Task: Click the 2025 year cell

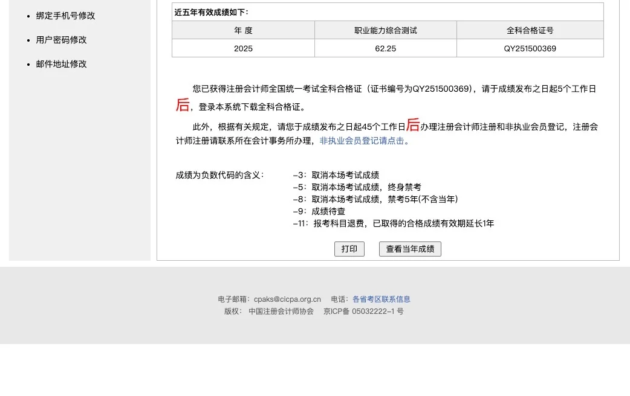Action: coord(243,48)
